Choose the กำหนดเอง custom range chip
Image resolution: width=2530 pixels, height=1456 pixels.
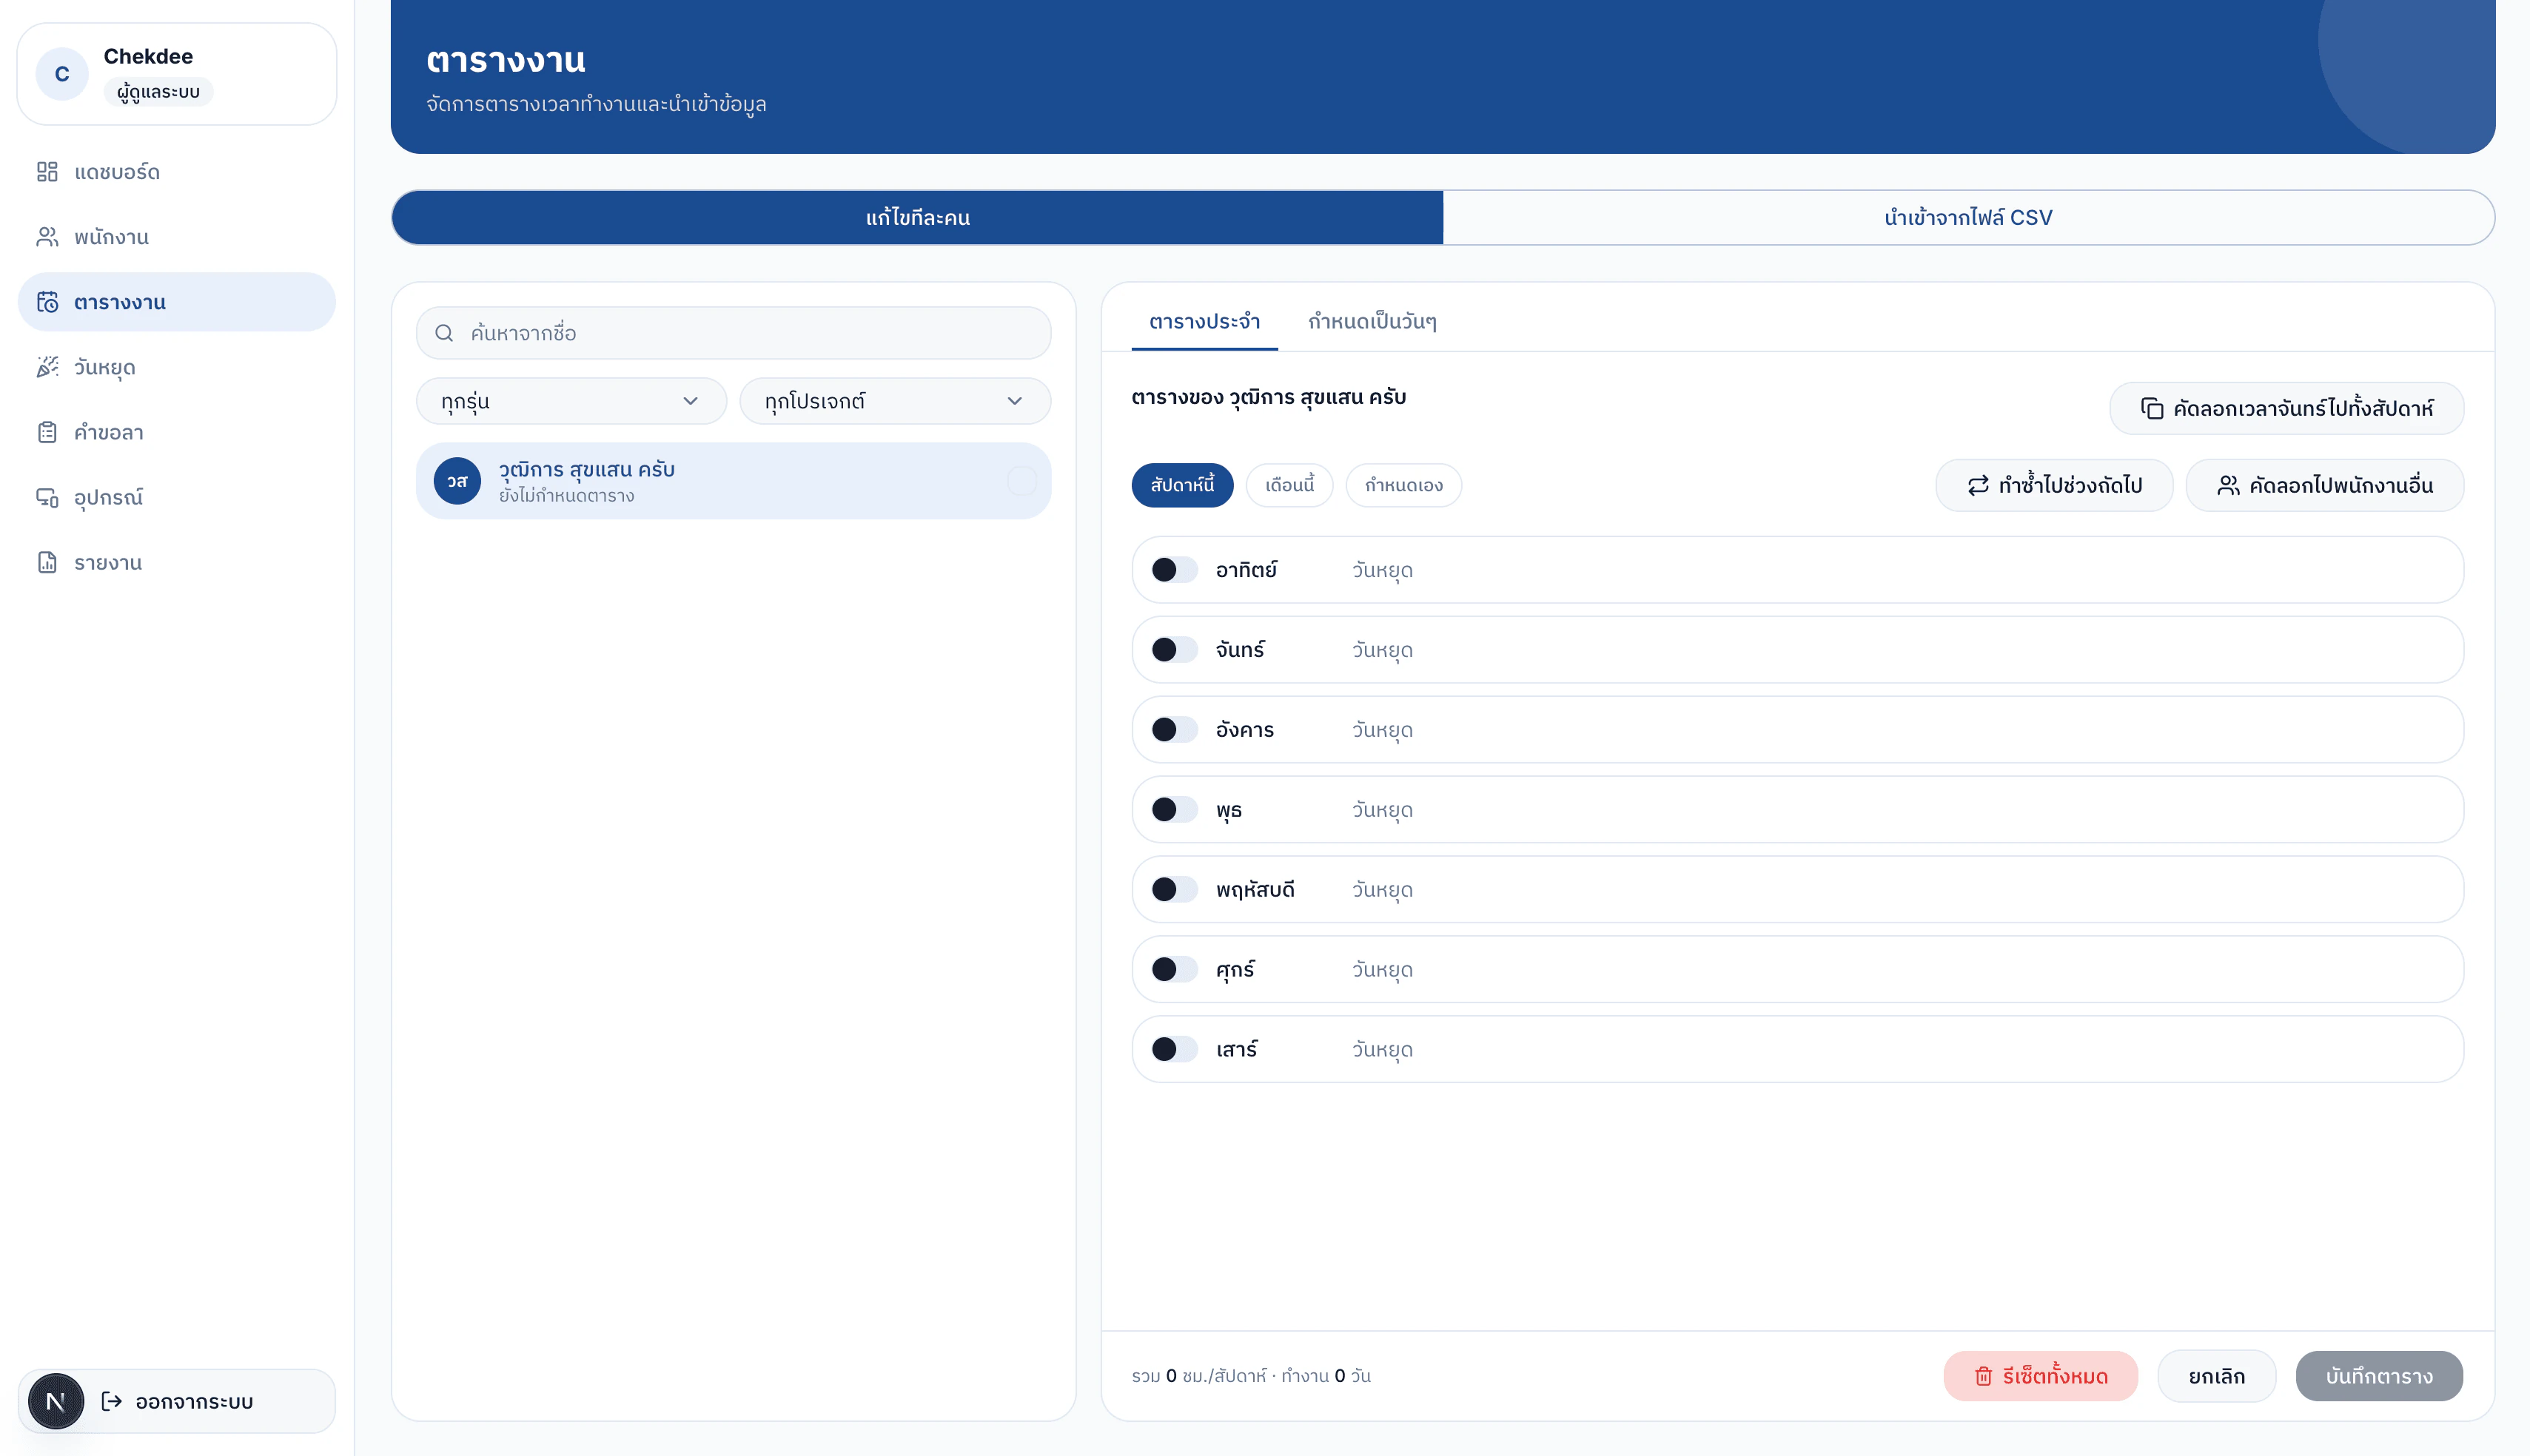tap(1403, 485)
